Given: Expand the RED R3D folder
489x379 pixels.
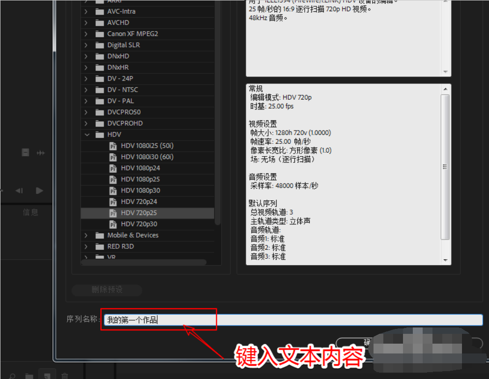Looking at the screenshot, I should (x=86, y=246).
